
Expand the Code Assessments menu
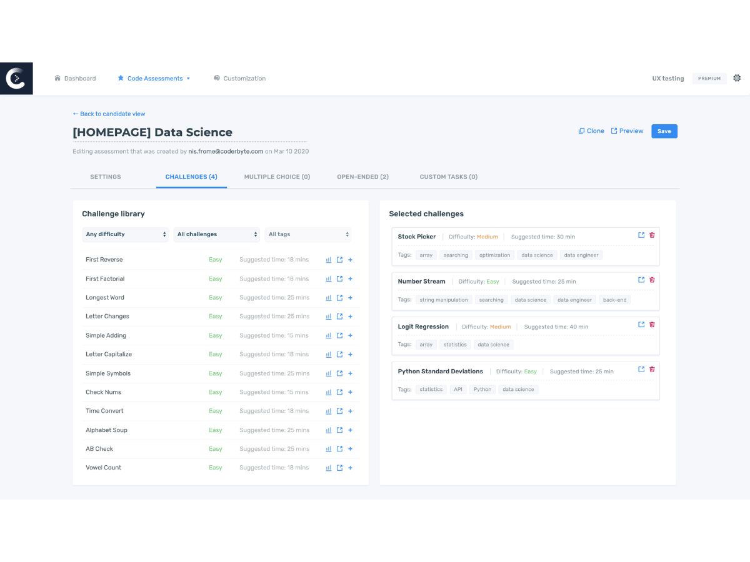154,79
